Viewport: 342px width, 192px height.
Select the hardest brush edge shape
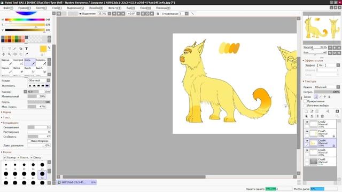click(47, 86)
